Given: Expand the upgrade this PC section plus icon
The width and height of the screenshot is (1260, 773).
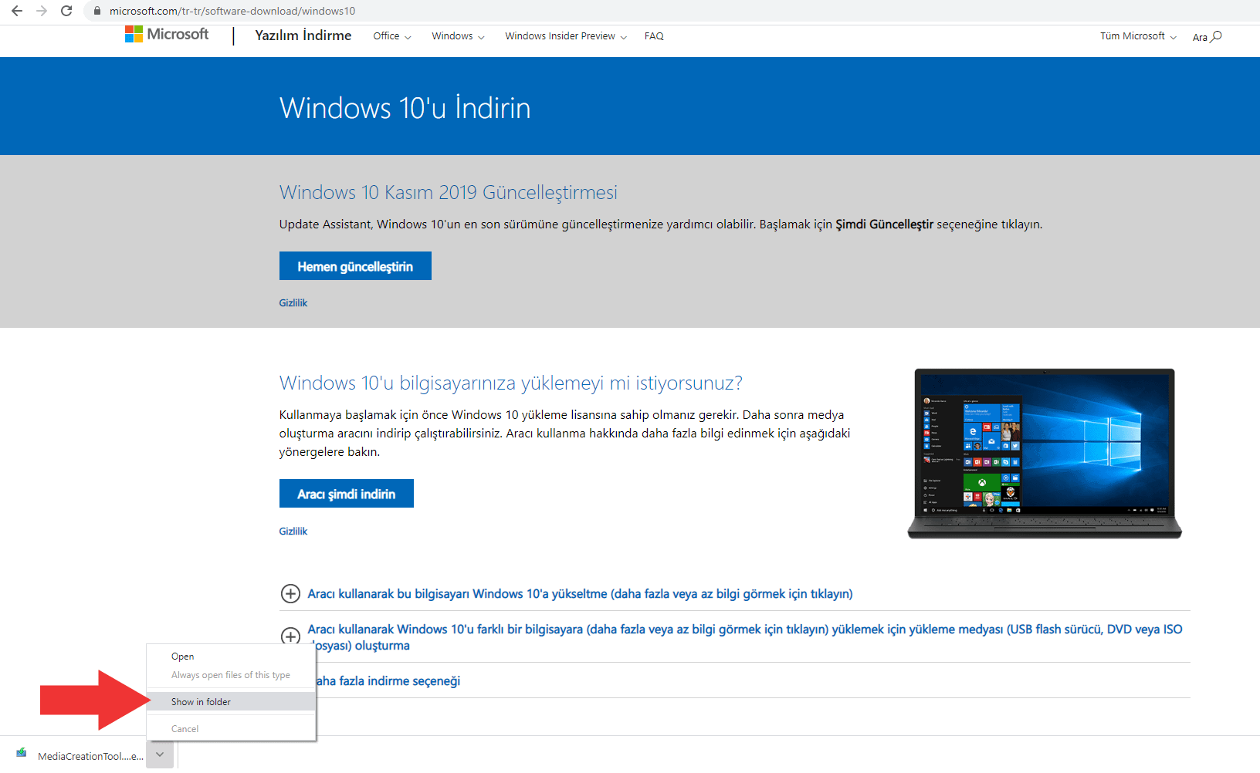Looking at the screenshot, I should [290, 593].
